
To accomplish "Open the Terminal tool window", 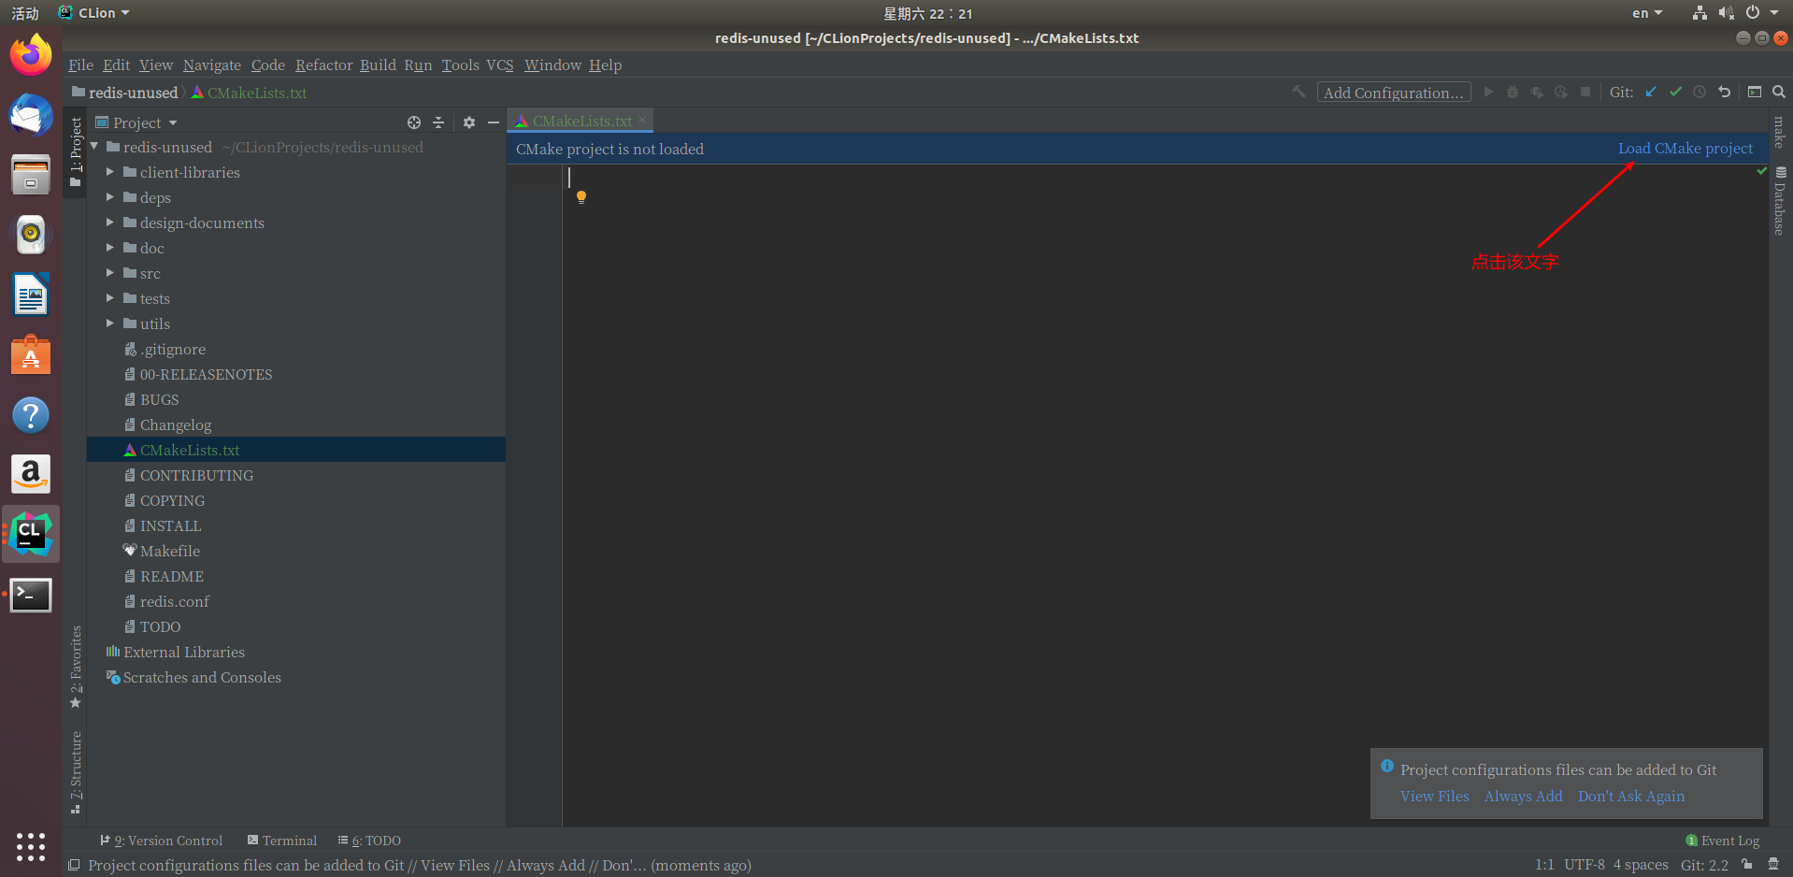I will click(x=282, y=841).
